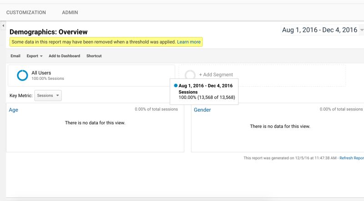Open the CUSTOMIZATION tab
The image size is (364, 201).
pyautogui.click(x=26, y=13)
